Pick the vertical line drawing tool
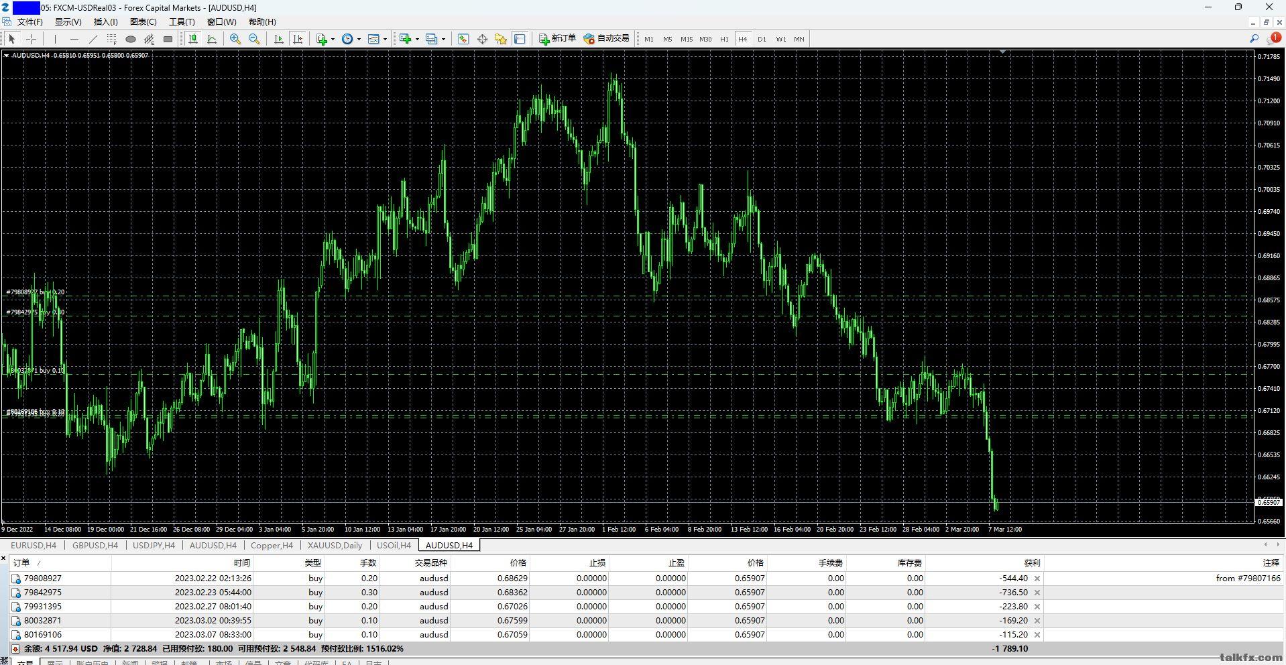The width and height of the screenshot is (1286, 665). coord(56,39)
